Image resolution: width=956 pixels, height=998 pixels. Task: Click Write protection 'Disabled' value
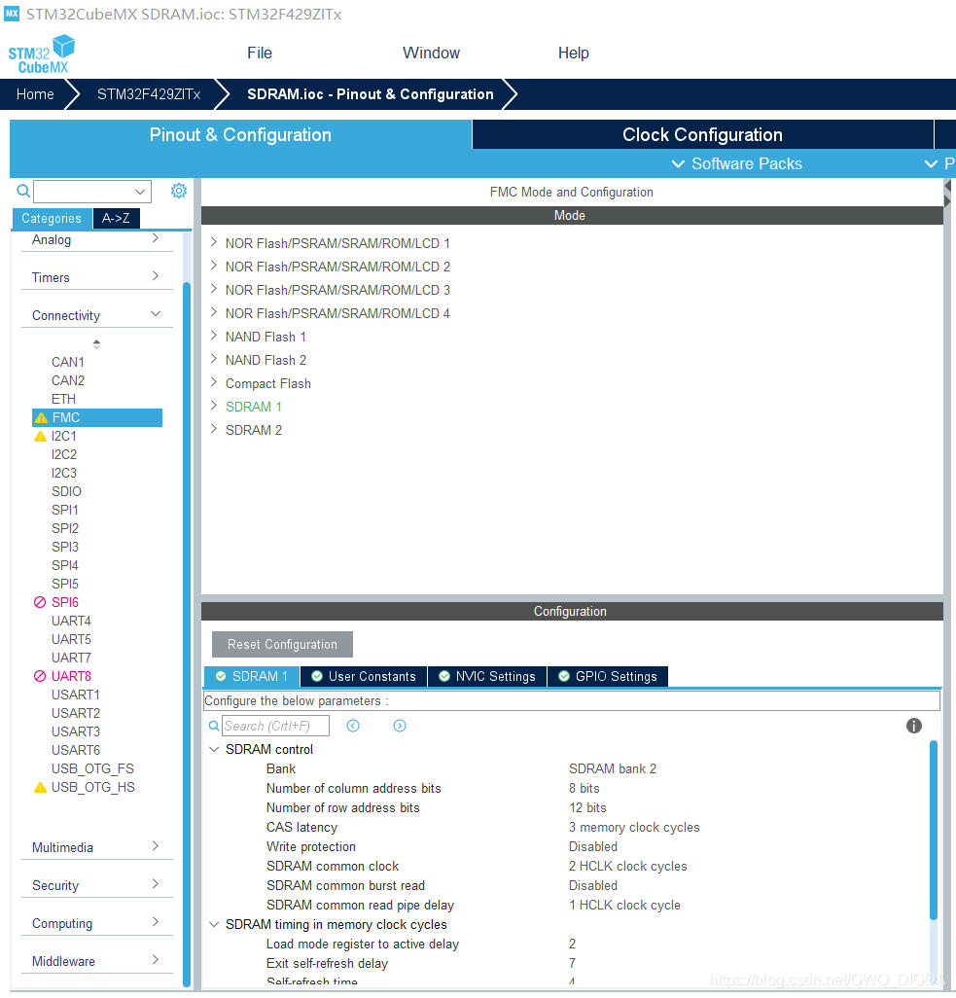pos(592,846)
